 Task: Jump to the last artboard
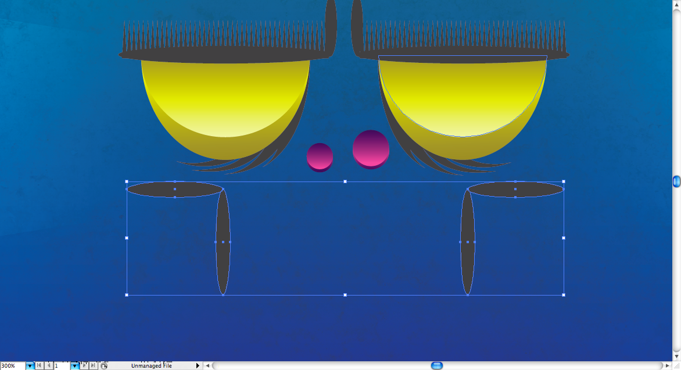(x=93, y=366)
